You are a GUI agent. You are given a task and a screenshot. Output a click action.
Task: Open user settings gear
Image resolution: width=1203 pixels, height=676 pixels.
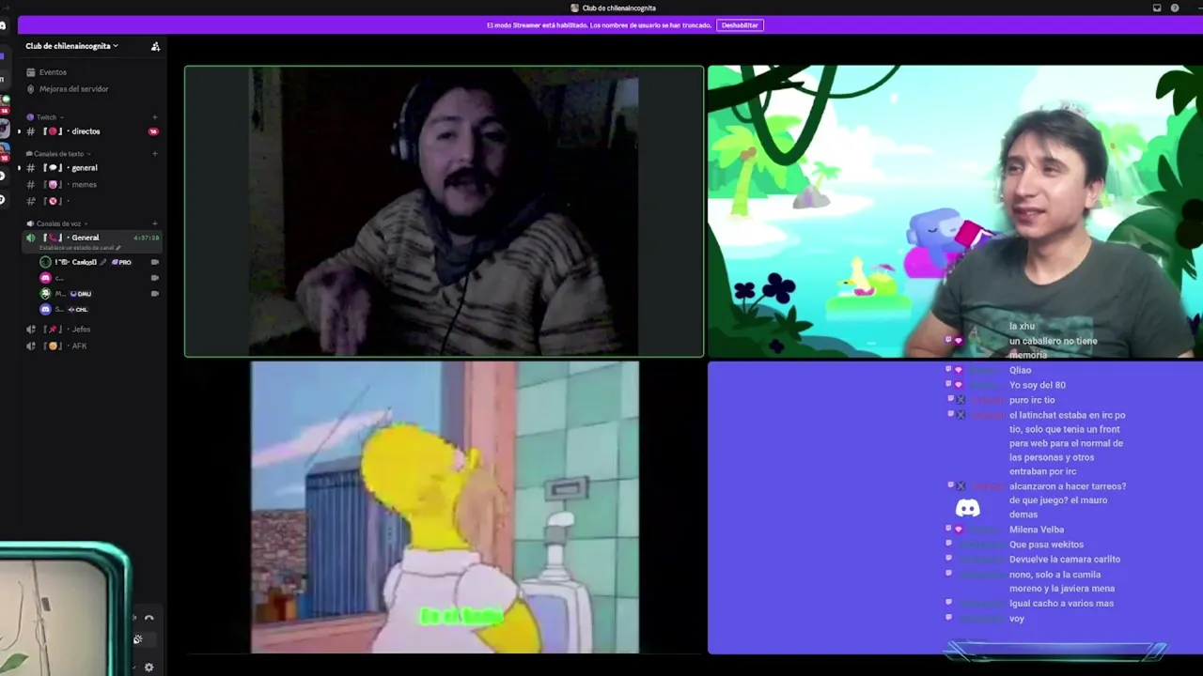coord(148,668)
